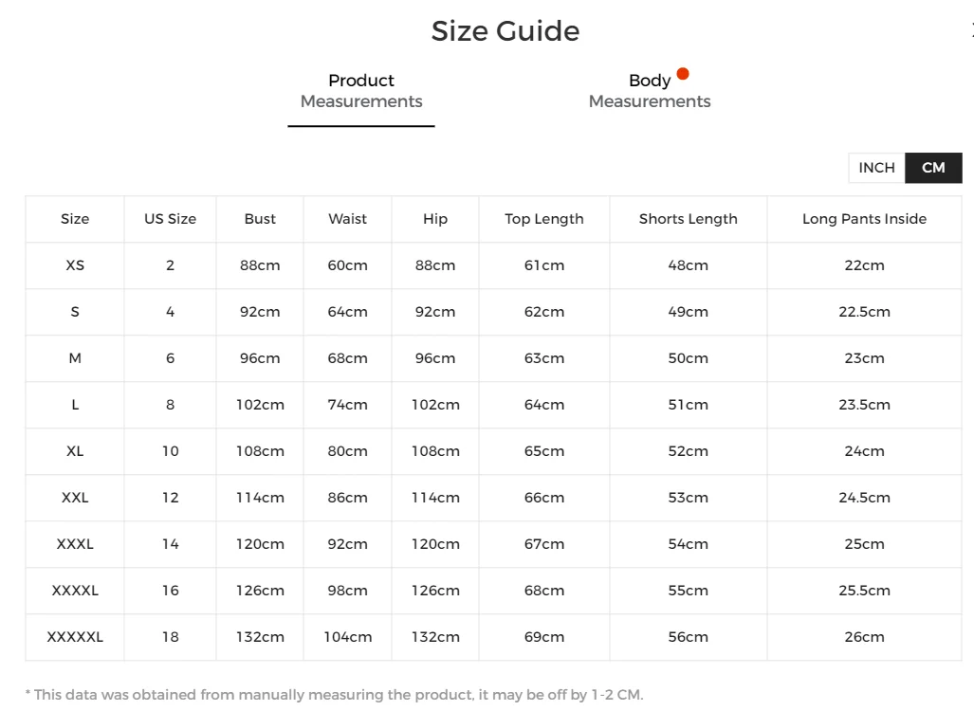974x711 pixels.
Task: Select the XS size row label
Action: click(75, 265)
